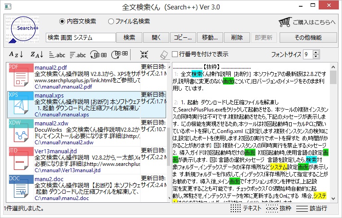Click preview pane scrollbar thumb
The height and width of the screenshot is (218, 342).
[x=333, y=77]
